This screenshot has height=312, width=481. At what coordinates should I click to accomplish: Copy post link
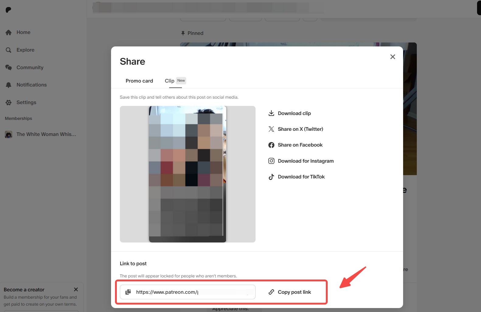(x=290, y=292)
